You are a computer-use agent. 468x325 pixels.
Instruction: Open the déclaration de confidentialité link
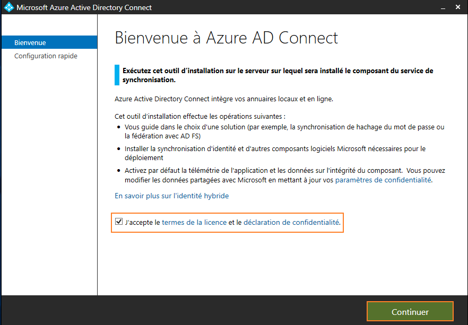[x=291, y=223]
